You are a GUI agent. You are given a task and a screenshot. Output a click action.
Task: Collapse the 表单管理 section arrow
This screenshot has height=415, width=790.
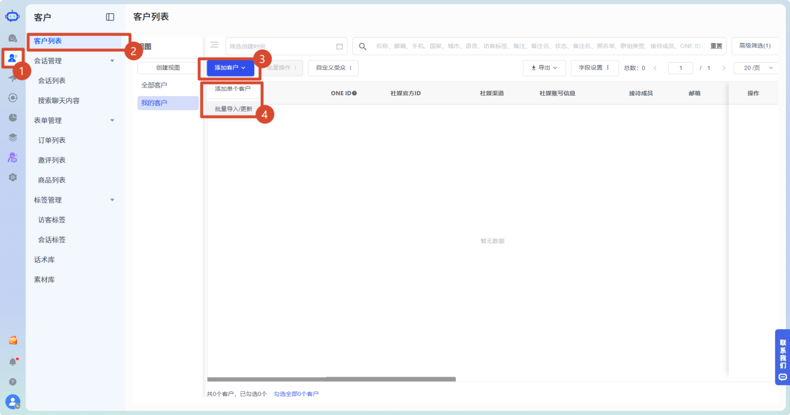pyautogui.click(x=112, y=121)
